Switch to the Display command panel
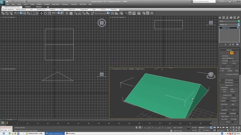This screenshot has height=135, width=241. click(x=235, y=18)
